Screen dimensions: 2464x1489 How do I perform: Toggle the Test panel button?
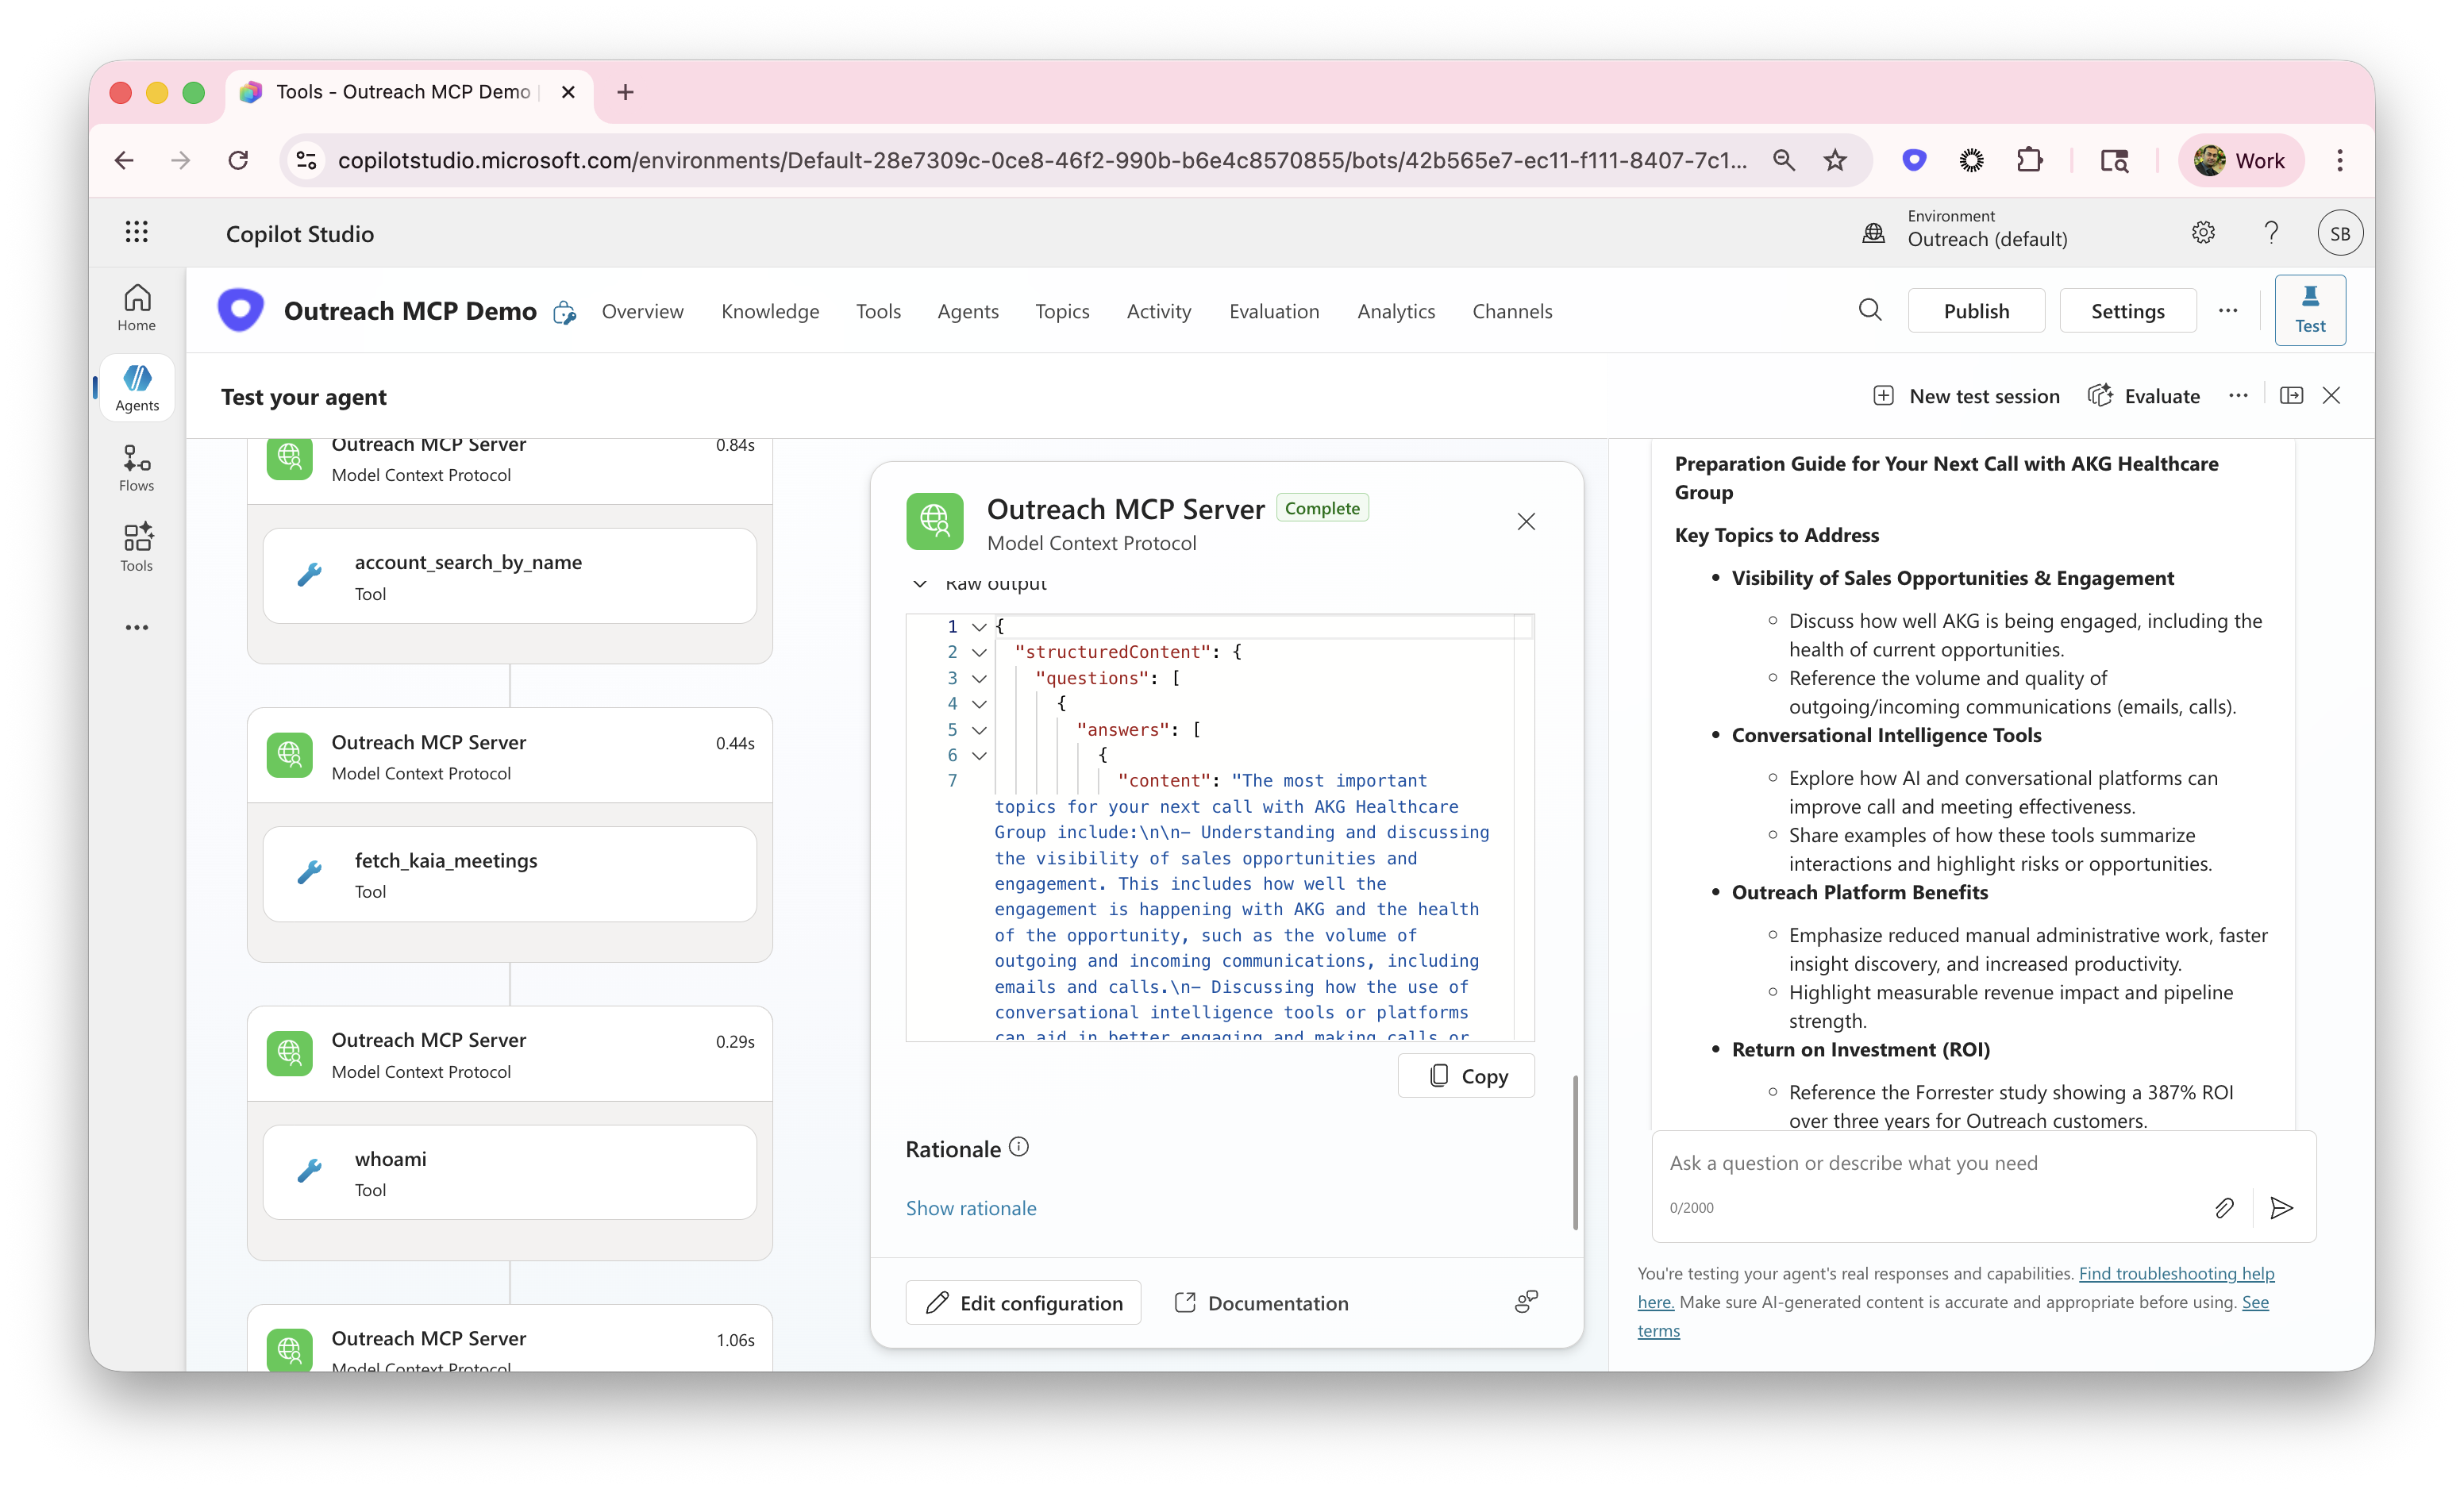tap(2309, 310)
